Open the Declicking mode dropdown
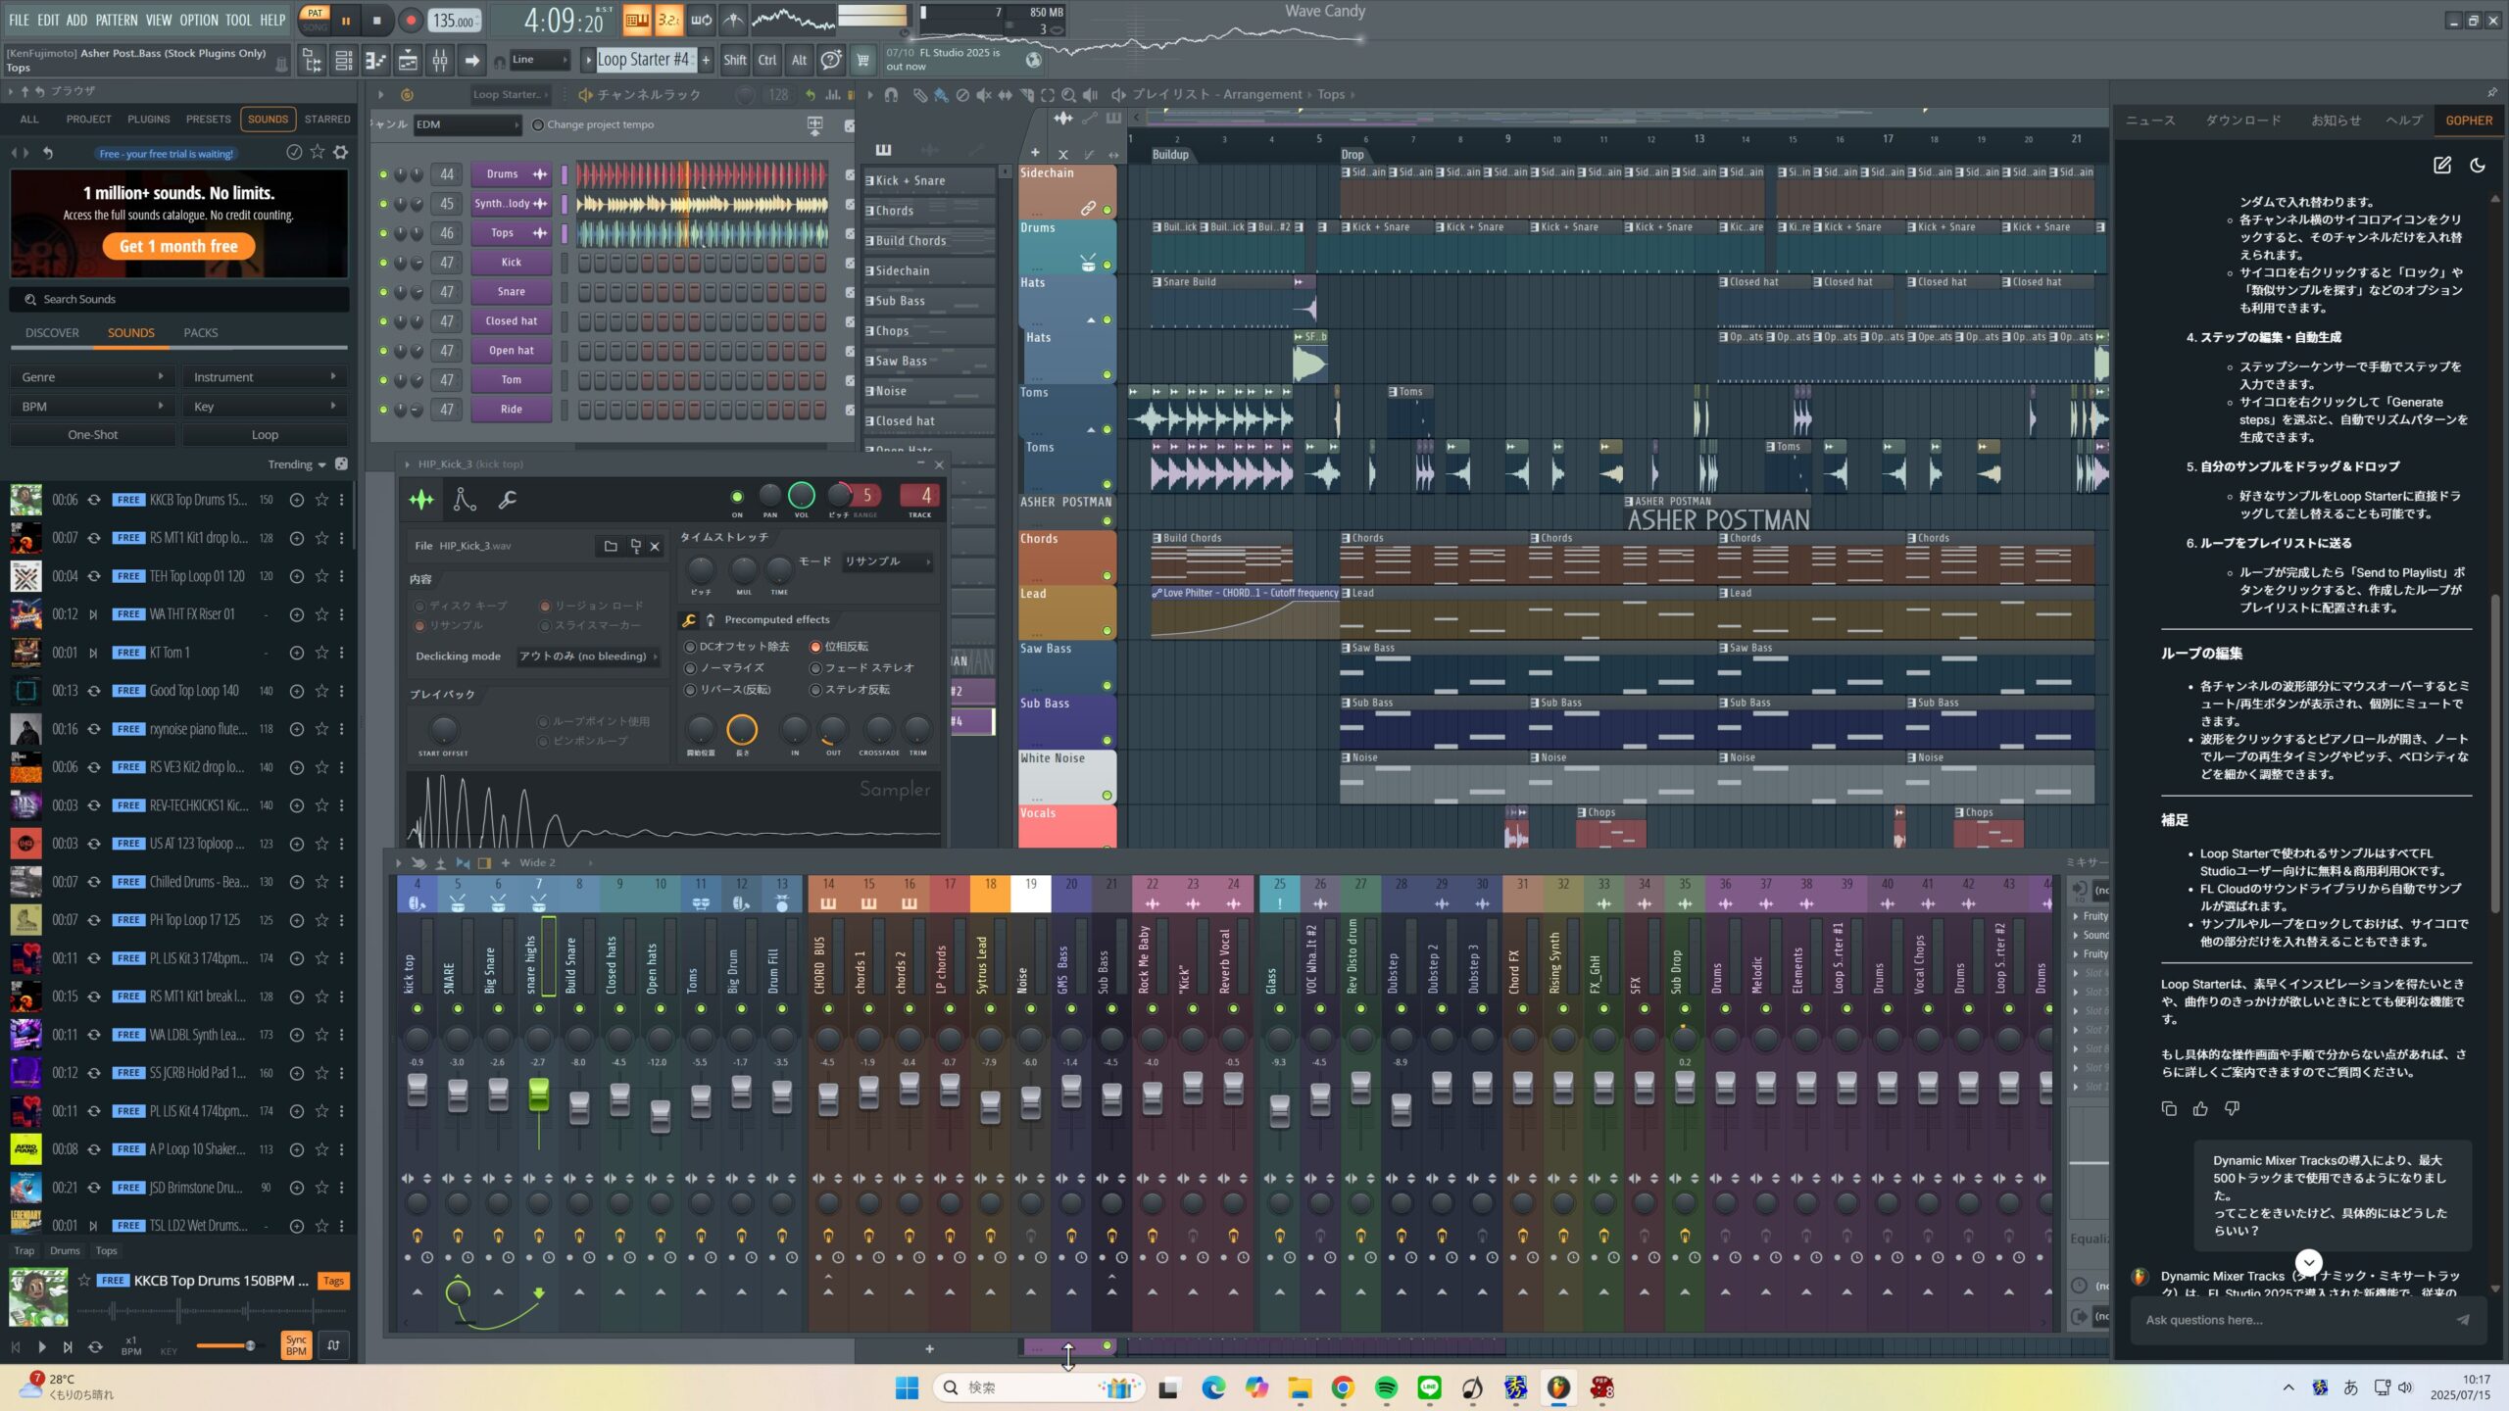Image resolution: width=2509 pixels, height=1411 pixels. pos(588,657)
